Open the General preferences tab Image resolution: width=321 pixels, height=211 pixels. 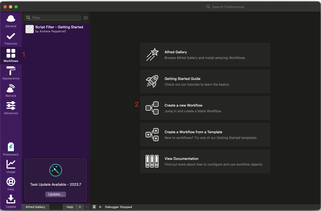click(11, 21)
